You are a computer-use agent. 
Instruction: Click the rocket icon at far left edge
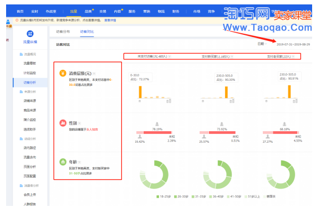point(8,22)
